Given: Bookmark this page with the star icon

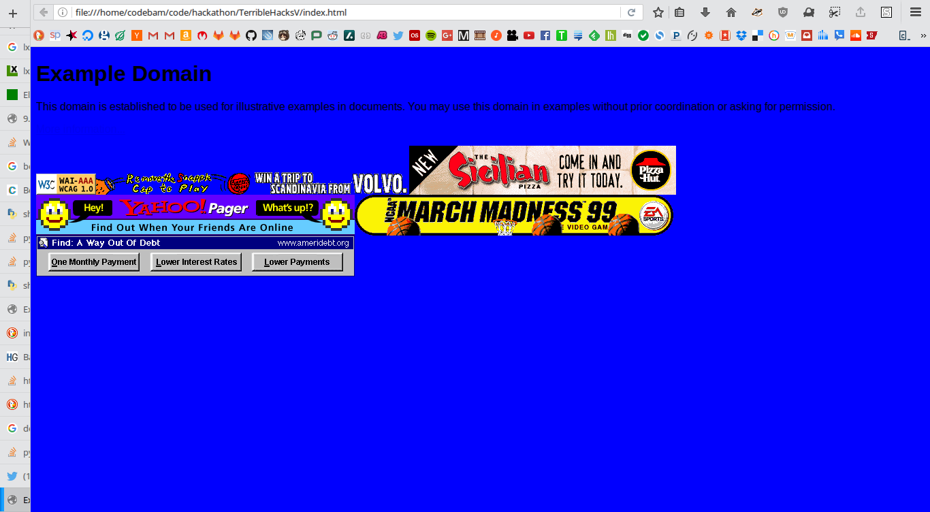Looking at the screenshot, I should click(x=658, y=12).
